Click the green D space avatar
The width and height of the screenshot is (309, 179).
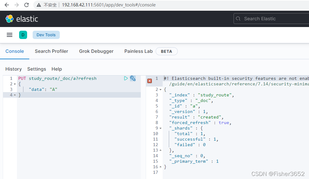tap(23, 35)
